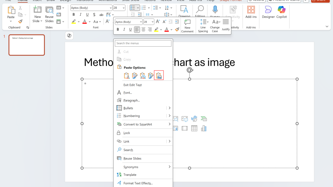
Task: Click the Insert Table placeholder icon
Action: (x=194, y=128)
